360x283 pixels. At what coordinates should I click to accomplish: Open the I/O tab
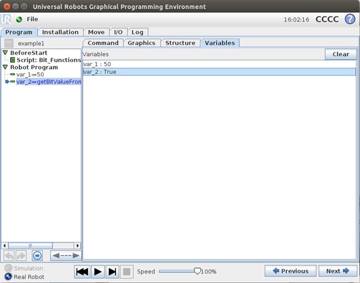[x=118, y=32]
